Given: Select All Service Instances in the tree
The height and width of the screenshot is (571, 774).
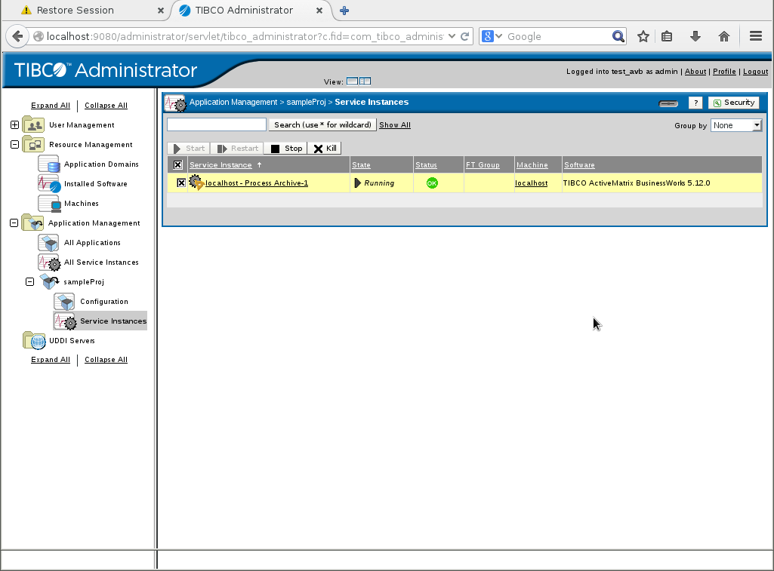Looking at the screenshot, I should (x=101, y=262).
